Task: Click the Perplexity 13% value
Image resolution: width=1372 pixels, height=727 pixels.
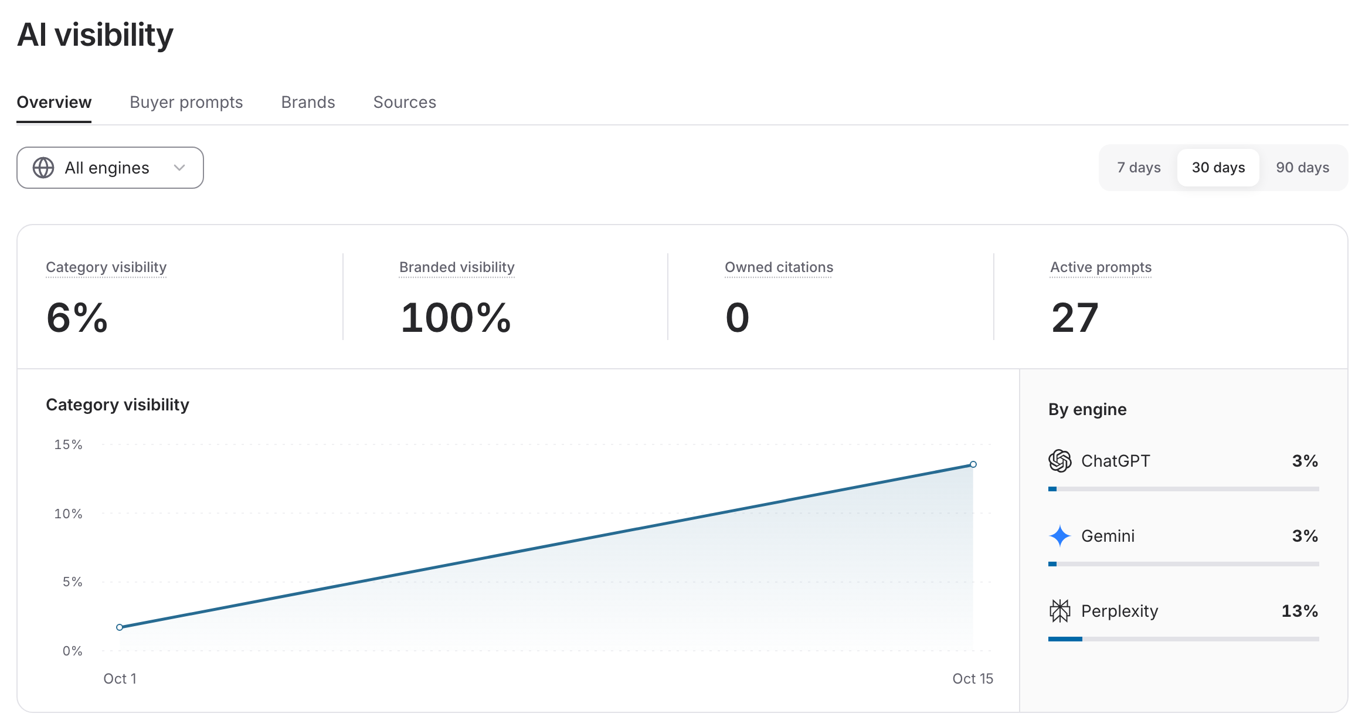Action: click(x=1300, y=611)
